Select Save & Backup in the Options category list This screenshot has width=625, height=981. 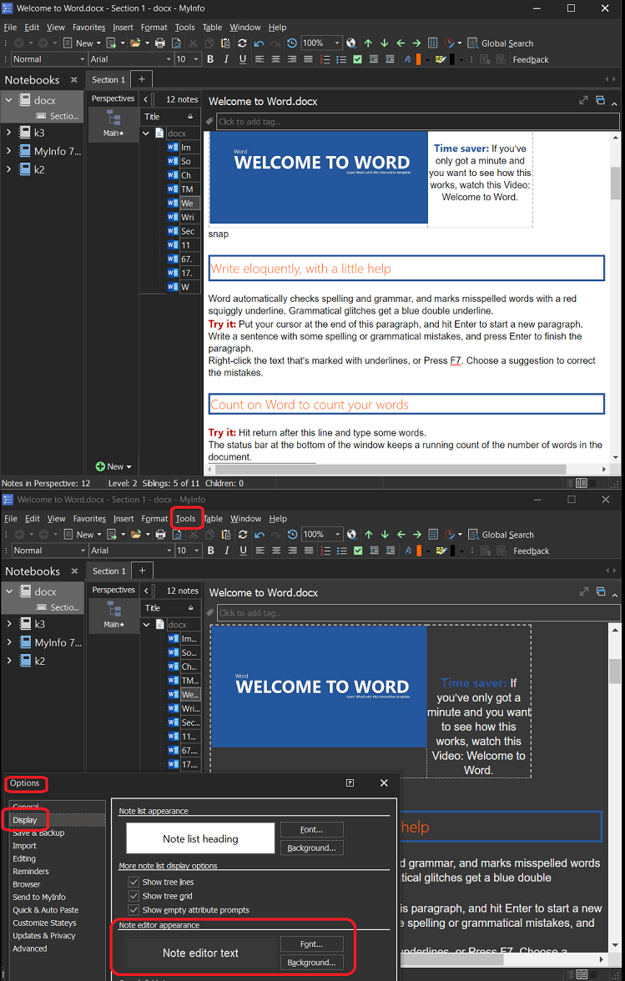[x=38, y=833]
